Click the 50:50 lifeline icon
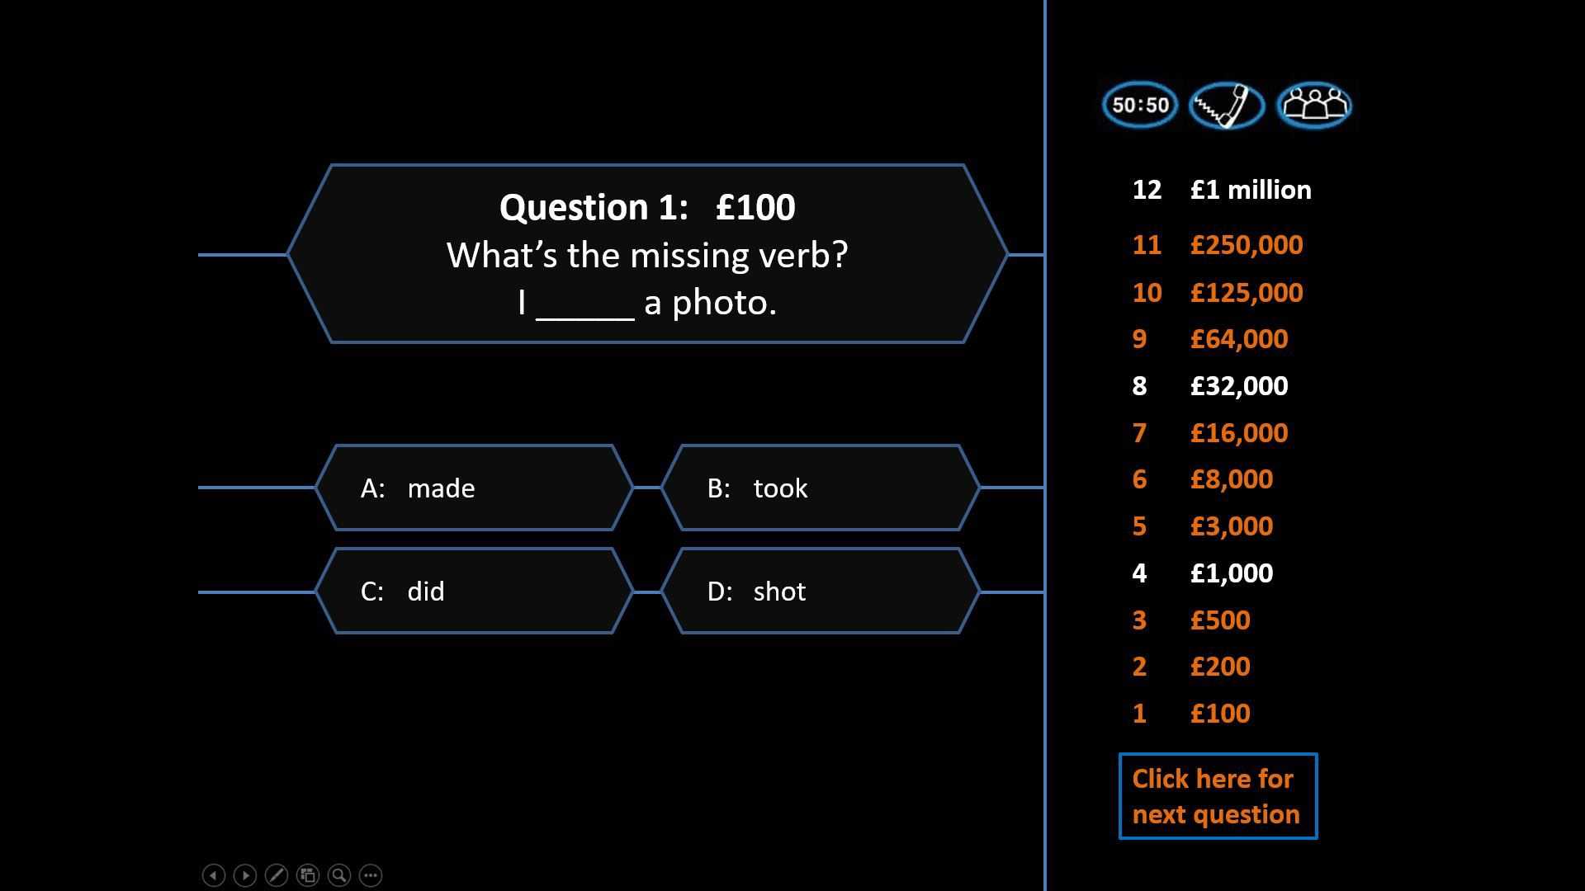1585x891 pixels. click(x=1141, y=105)
